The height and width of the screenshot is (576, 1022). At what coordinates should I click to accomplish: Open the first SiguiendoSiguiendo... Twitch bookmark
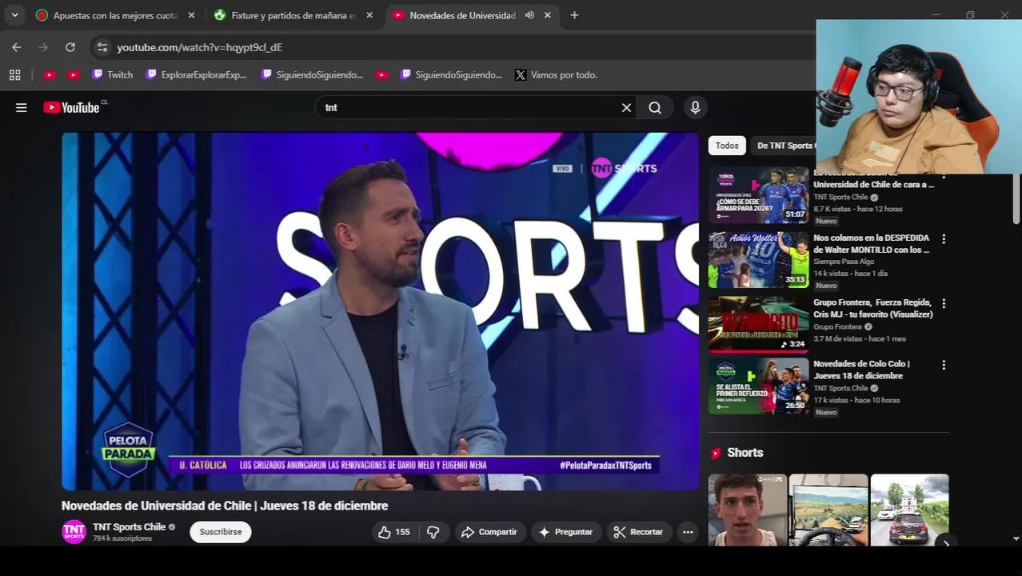[312, 74]
